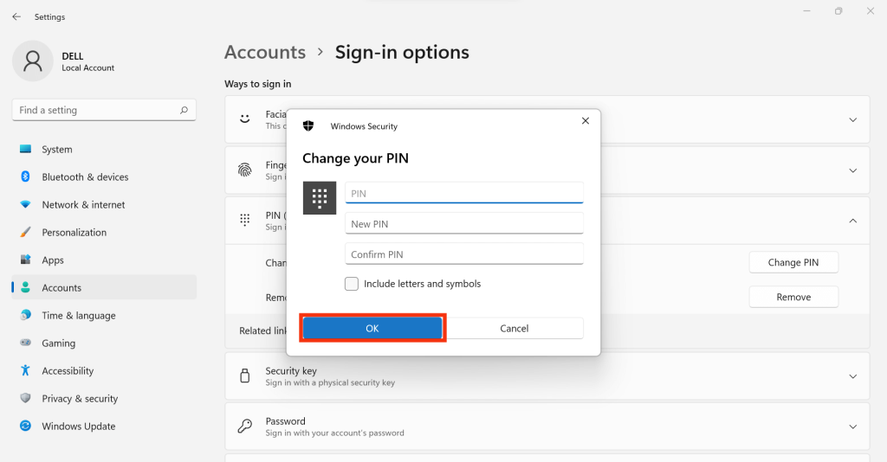Click the Windows Security shield icon

(x=308, y=126)
